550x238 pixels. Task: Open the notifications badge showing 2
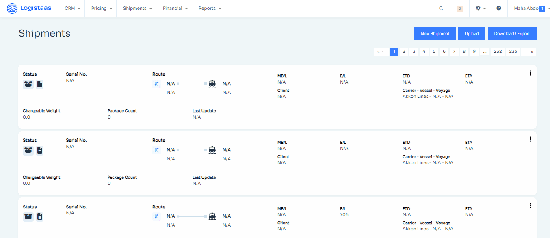(459, 8)
